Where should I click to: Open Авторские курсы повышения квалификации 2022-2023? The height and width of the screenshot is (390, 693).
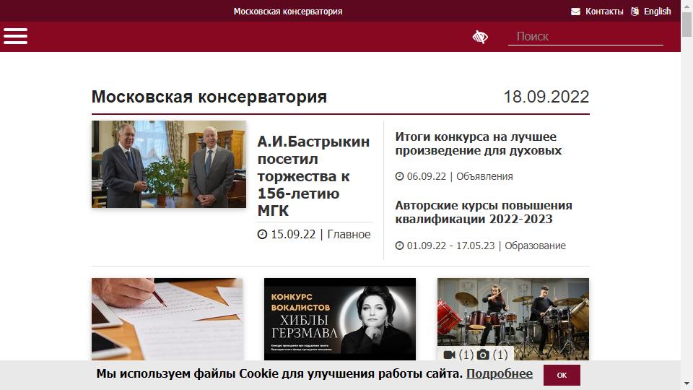(x=484, y=212)
